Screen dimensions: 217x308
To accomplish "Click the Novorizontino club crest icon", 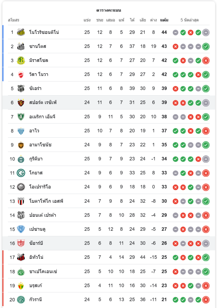I will click(21, 32).
